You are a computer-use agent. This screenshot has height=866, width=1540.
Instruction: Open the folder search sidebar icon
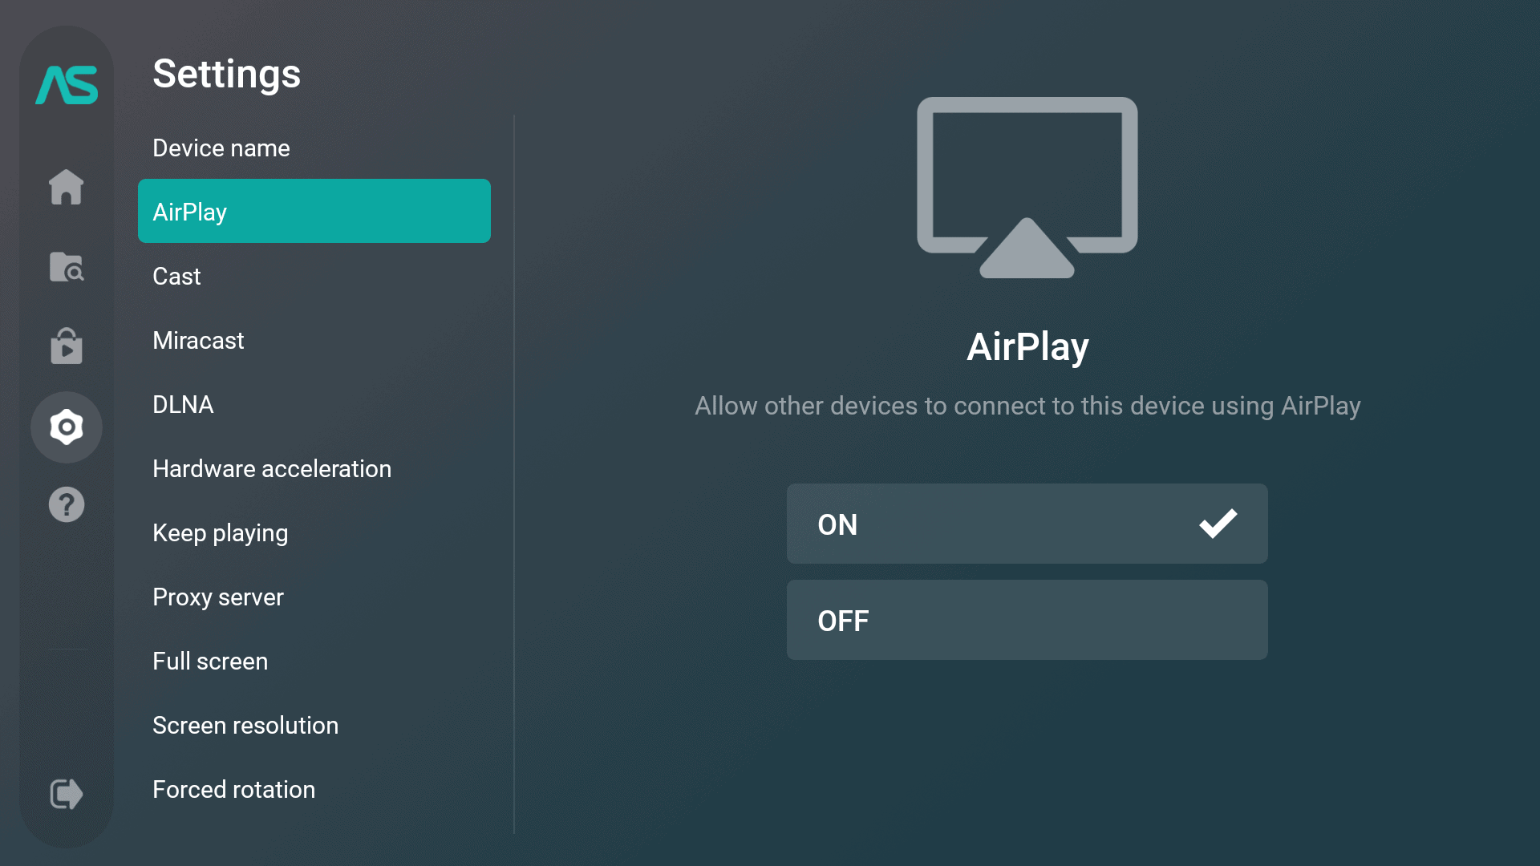(x=67, y=267)
